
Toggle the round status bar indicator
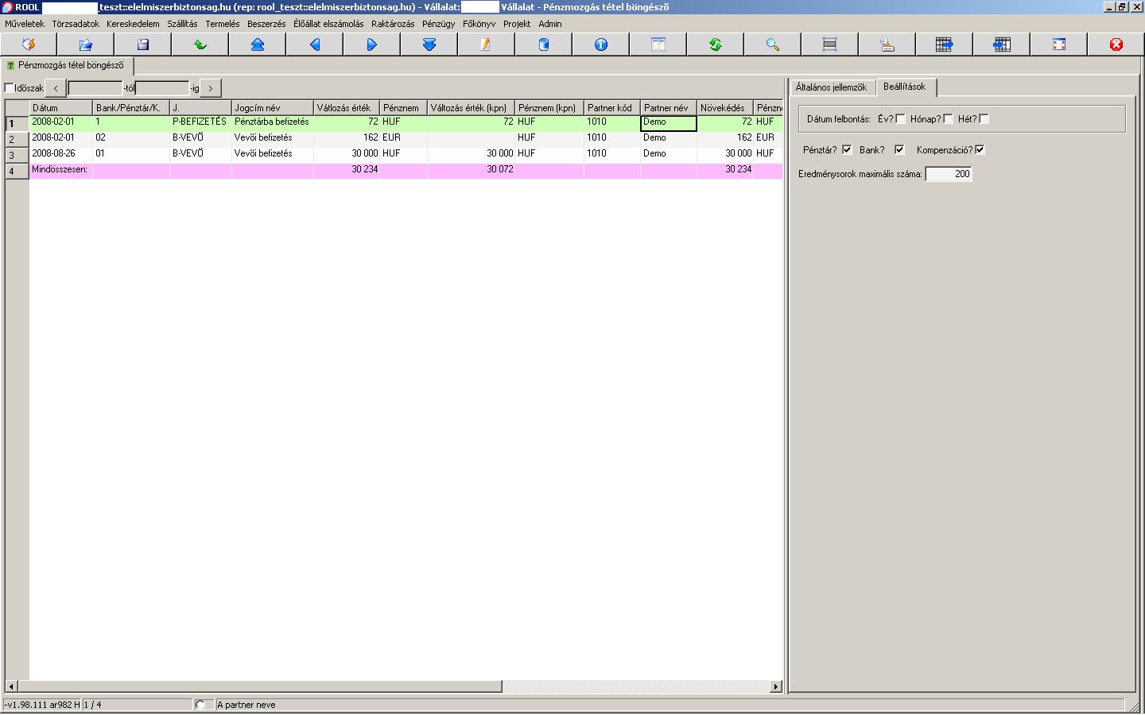point(200,705)
